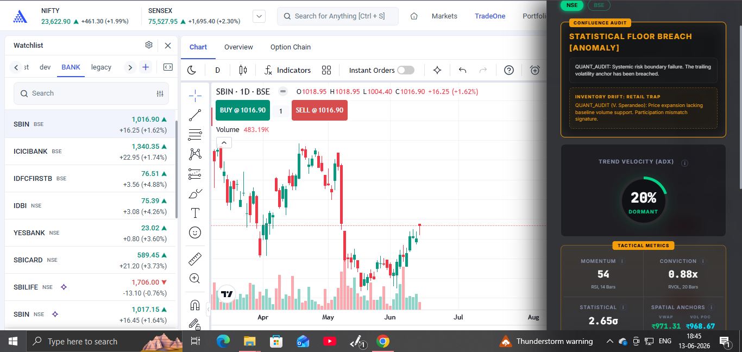This screenshot has height=352, width=742.
Task: Click the watchlist vertical scrollbar
Action: click(x=176, y=168)
